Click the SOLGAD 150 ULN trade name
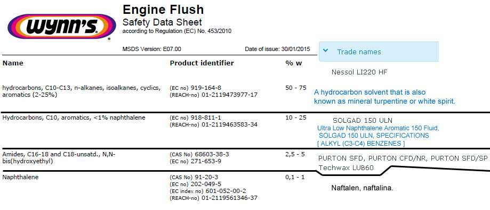This screenshot has height=210, width=490. point(363,121)
